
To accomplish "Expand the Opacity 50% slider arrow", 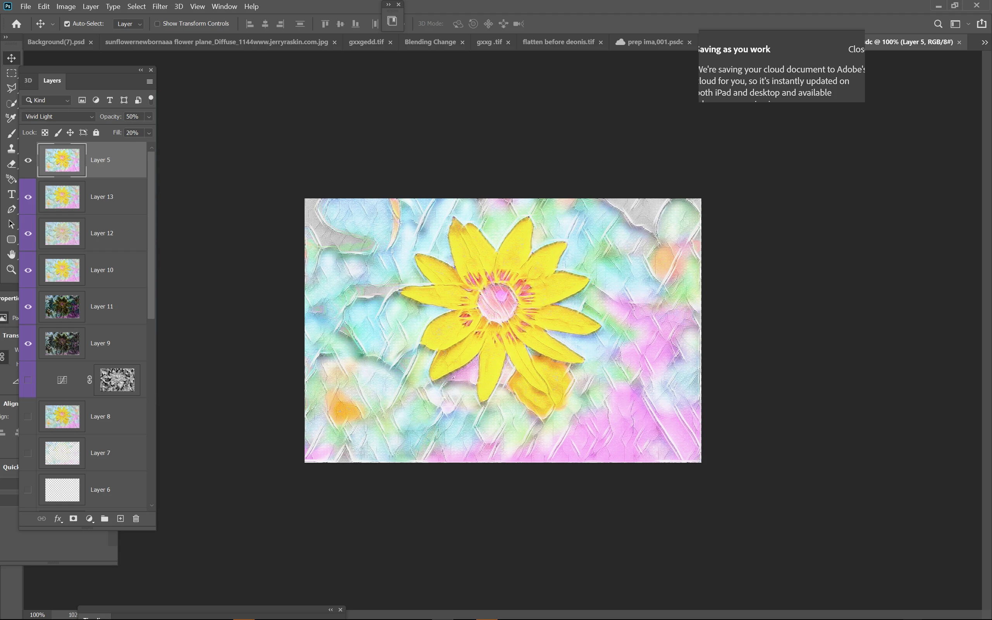I will coord(149,117).
